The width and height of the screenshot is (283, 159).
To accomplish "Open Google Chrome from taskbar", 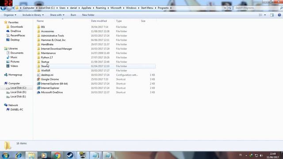I will [57, 155].
